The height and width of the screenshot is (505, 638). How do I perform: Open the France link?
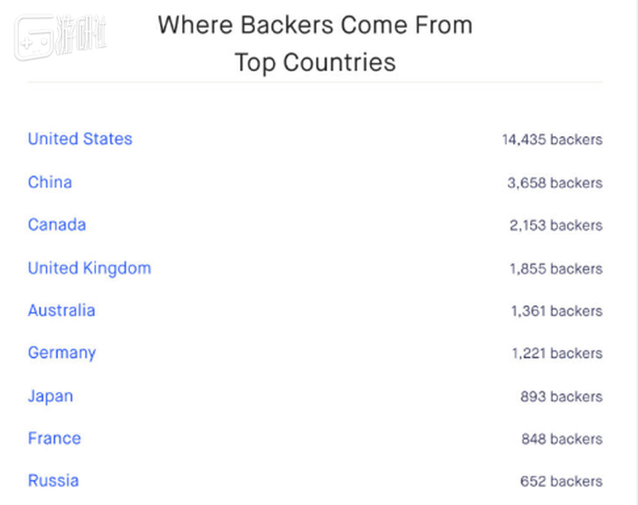pos(54,439)
